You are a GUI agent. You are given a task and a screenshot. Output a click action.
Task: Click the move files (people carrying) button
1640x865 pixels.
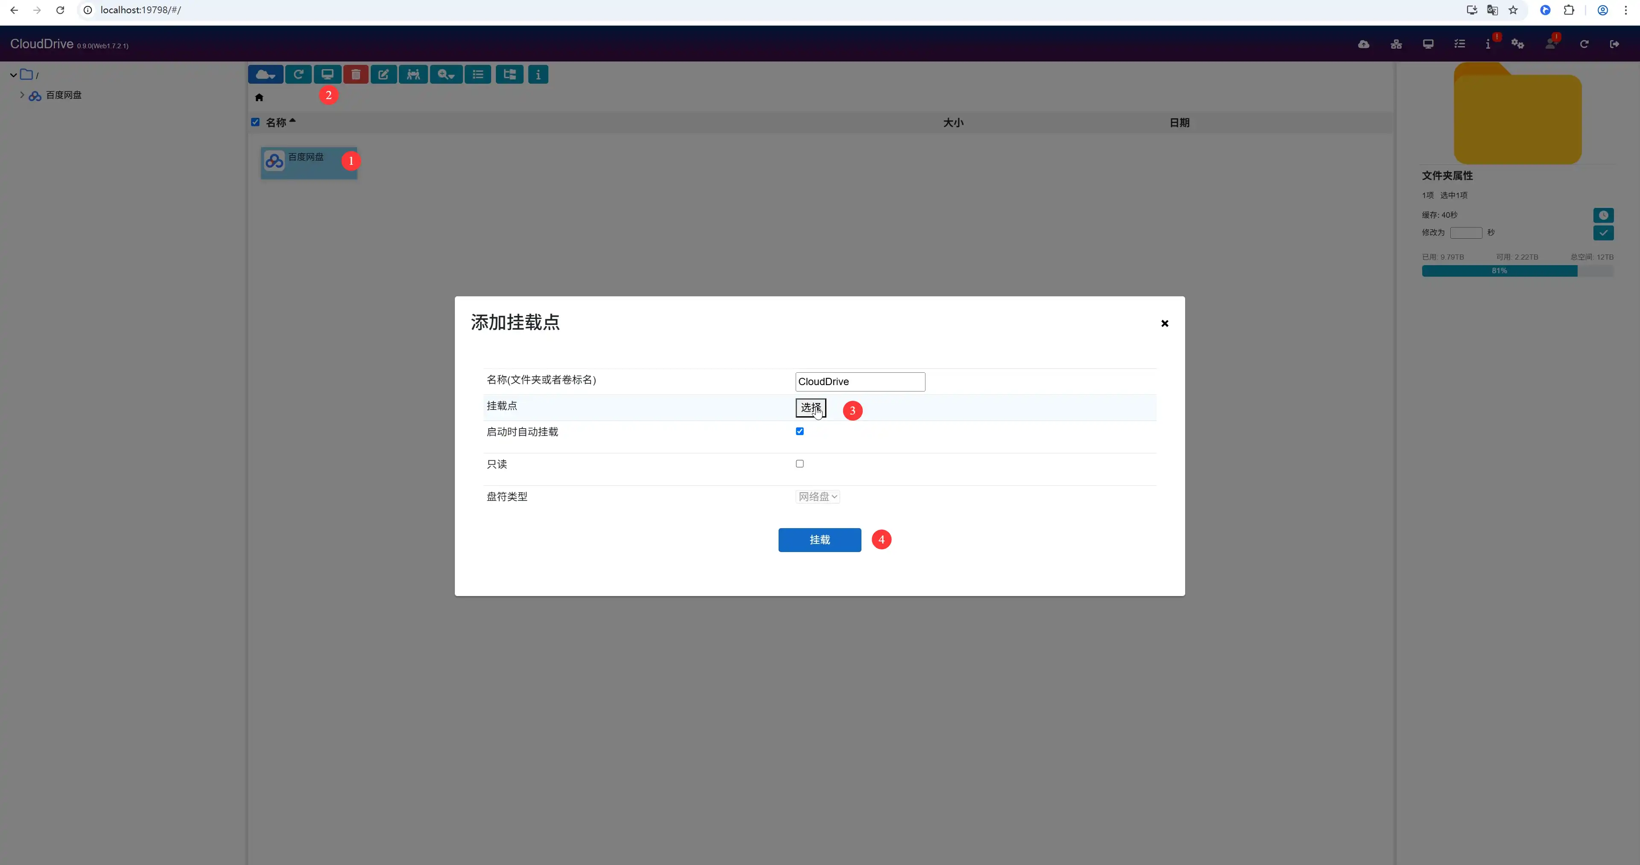[x=413, y=74]
